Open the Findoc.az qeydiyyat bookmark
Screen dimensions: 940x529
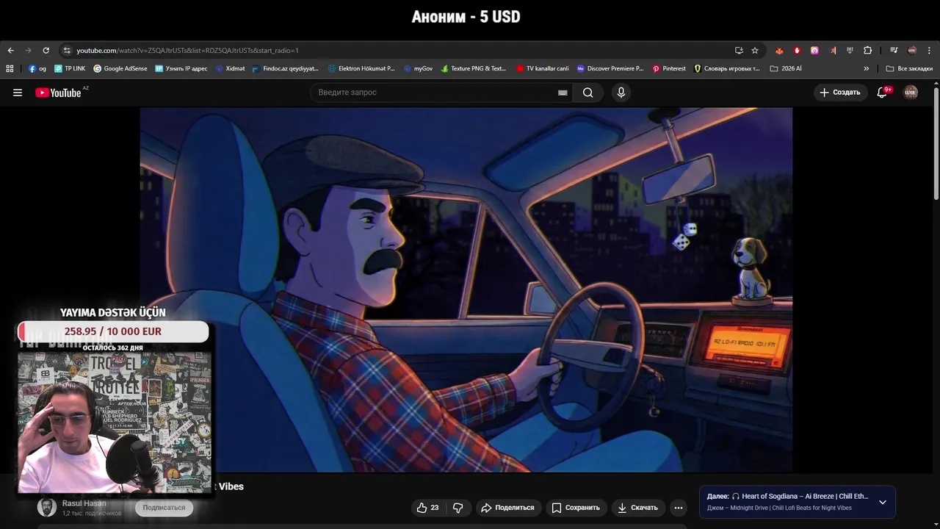point(285,68)
